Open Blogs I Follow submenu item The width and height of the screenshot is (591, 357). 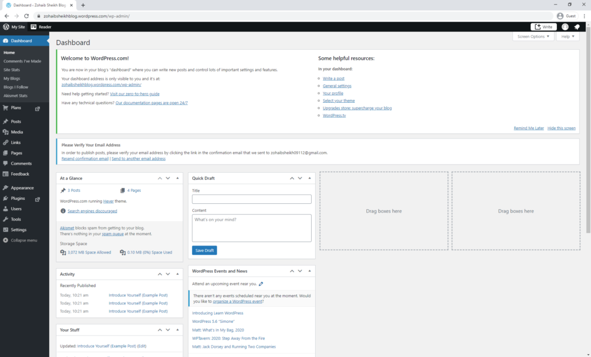coord(16,87)
